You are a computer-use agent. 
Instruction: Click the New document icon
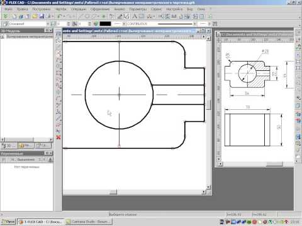[x=14, y=16]
